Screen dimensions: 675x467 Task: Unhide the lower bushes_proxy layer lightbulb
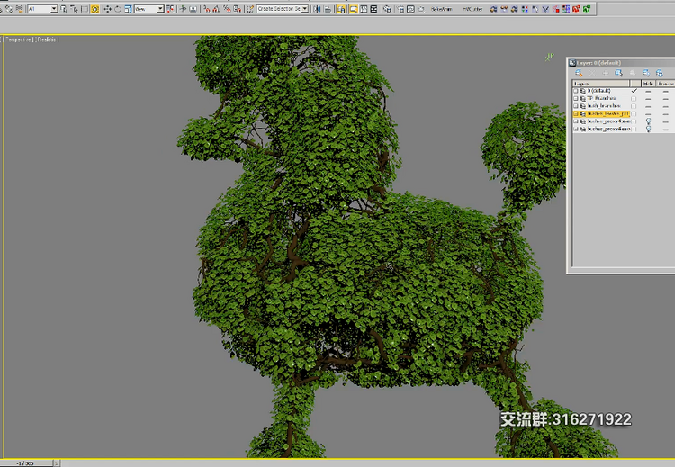point(648,130)
